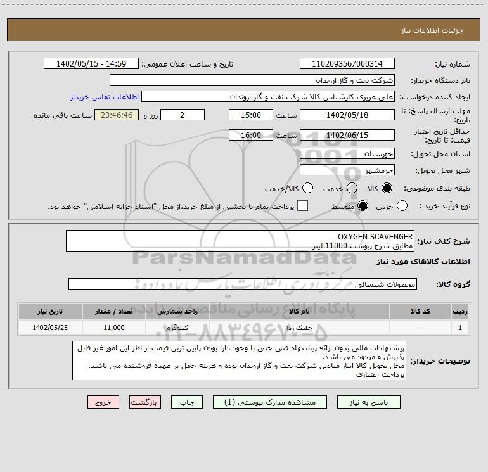Click the province field خوزستان
488x472 pixels.
click(347, 153)
